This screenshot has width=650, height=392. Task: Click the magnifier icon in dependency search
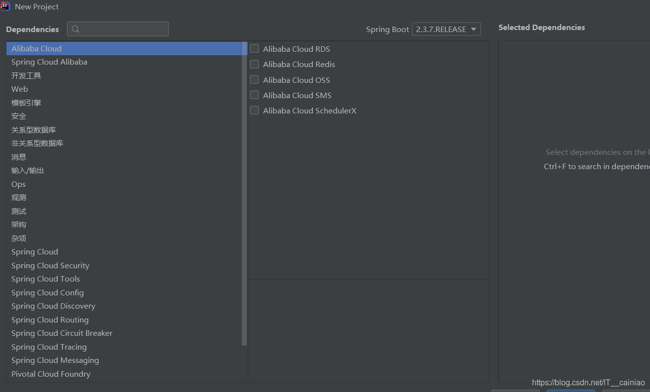click(76, 29)
